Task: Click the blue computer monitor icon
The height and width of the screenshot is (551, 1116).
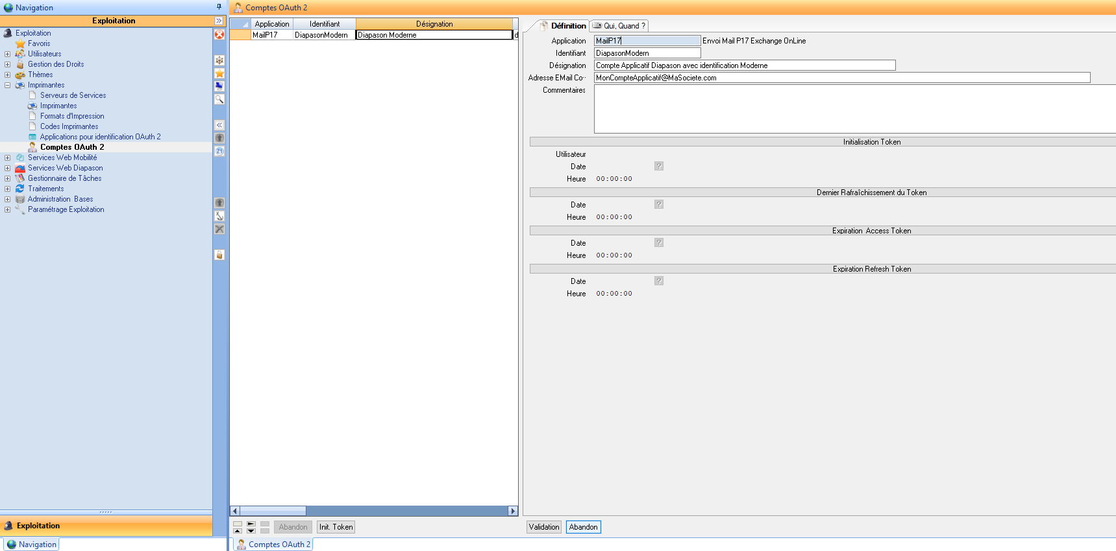Action: tap(219, 86)
